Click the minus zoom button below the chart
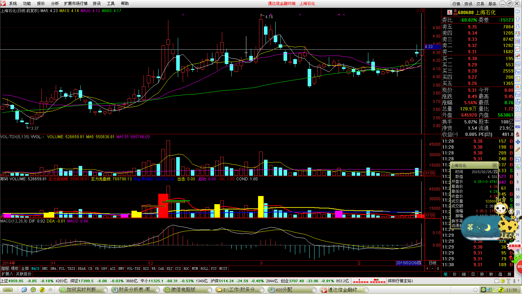This screenshot has width=522, height=294. (x=433, y=269)
